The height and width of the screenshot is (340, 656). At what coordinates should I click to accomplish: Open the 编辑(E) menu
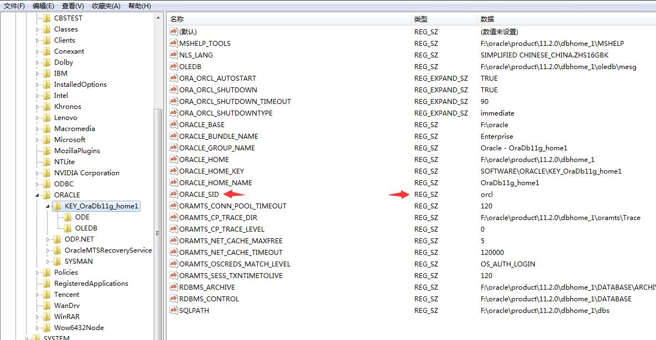coord(44,6)
